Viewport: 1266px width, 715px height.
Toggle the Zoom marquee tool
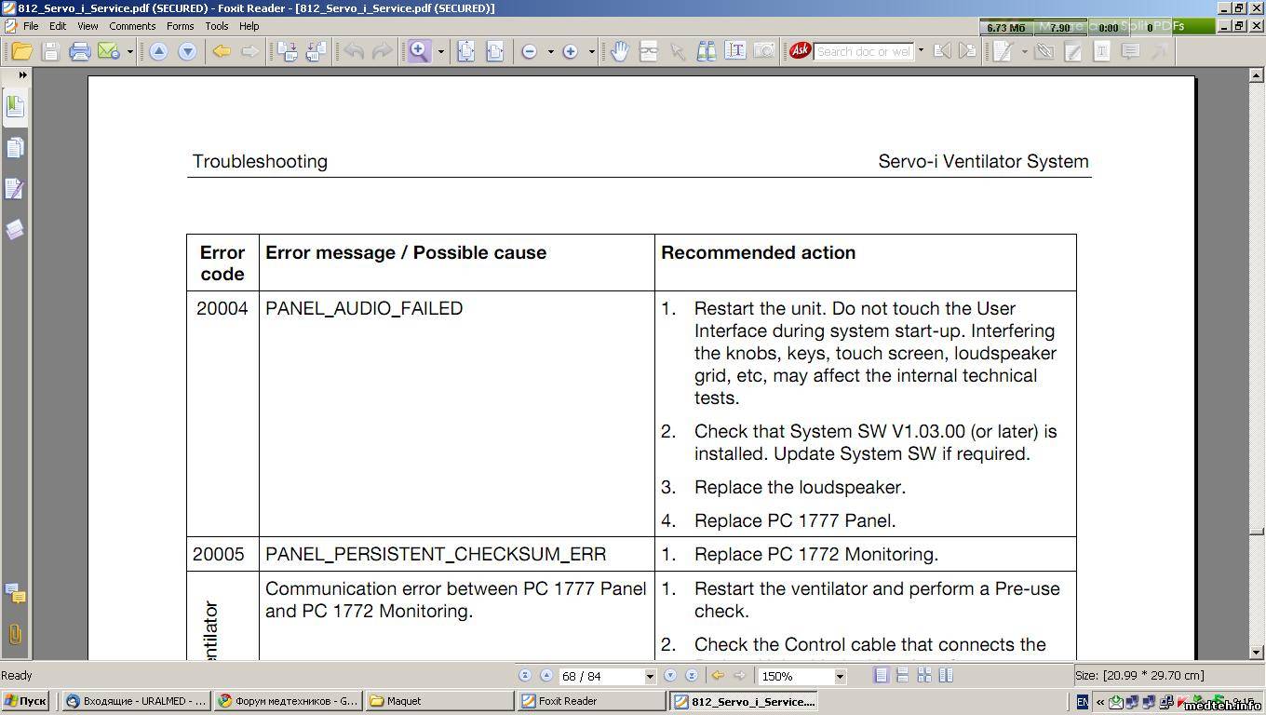419,51
